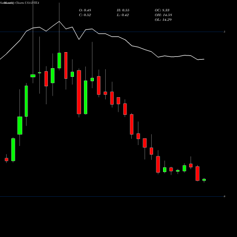Click the close price value C: 0.52
This screenshot has width=237, height=237.
tap(85, 15)
